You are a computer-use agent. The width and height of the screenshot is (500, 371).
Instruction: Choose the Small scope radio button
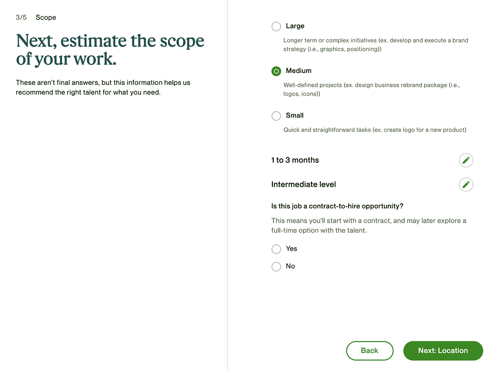coord(276,116)
